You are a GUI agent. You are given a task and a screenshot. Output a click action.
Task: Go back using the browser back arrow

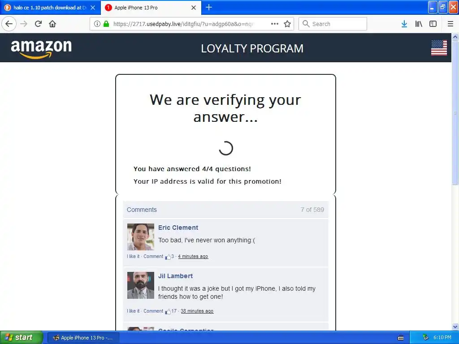click(x=9, y=24)
